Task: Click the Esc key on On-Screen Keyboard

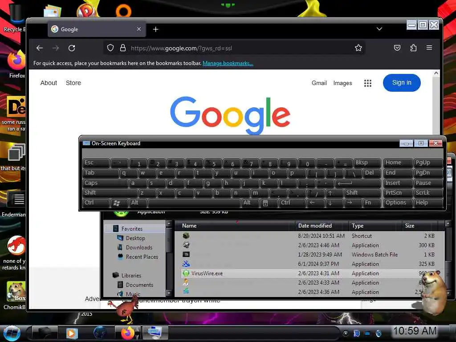Action: pyautogui.click(x=96, y=163)
